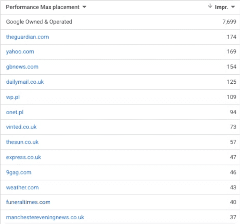Open the gbnews.com placement link
Viewport: 240px width, 224px height.
click(22, 67)
